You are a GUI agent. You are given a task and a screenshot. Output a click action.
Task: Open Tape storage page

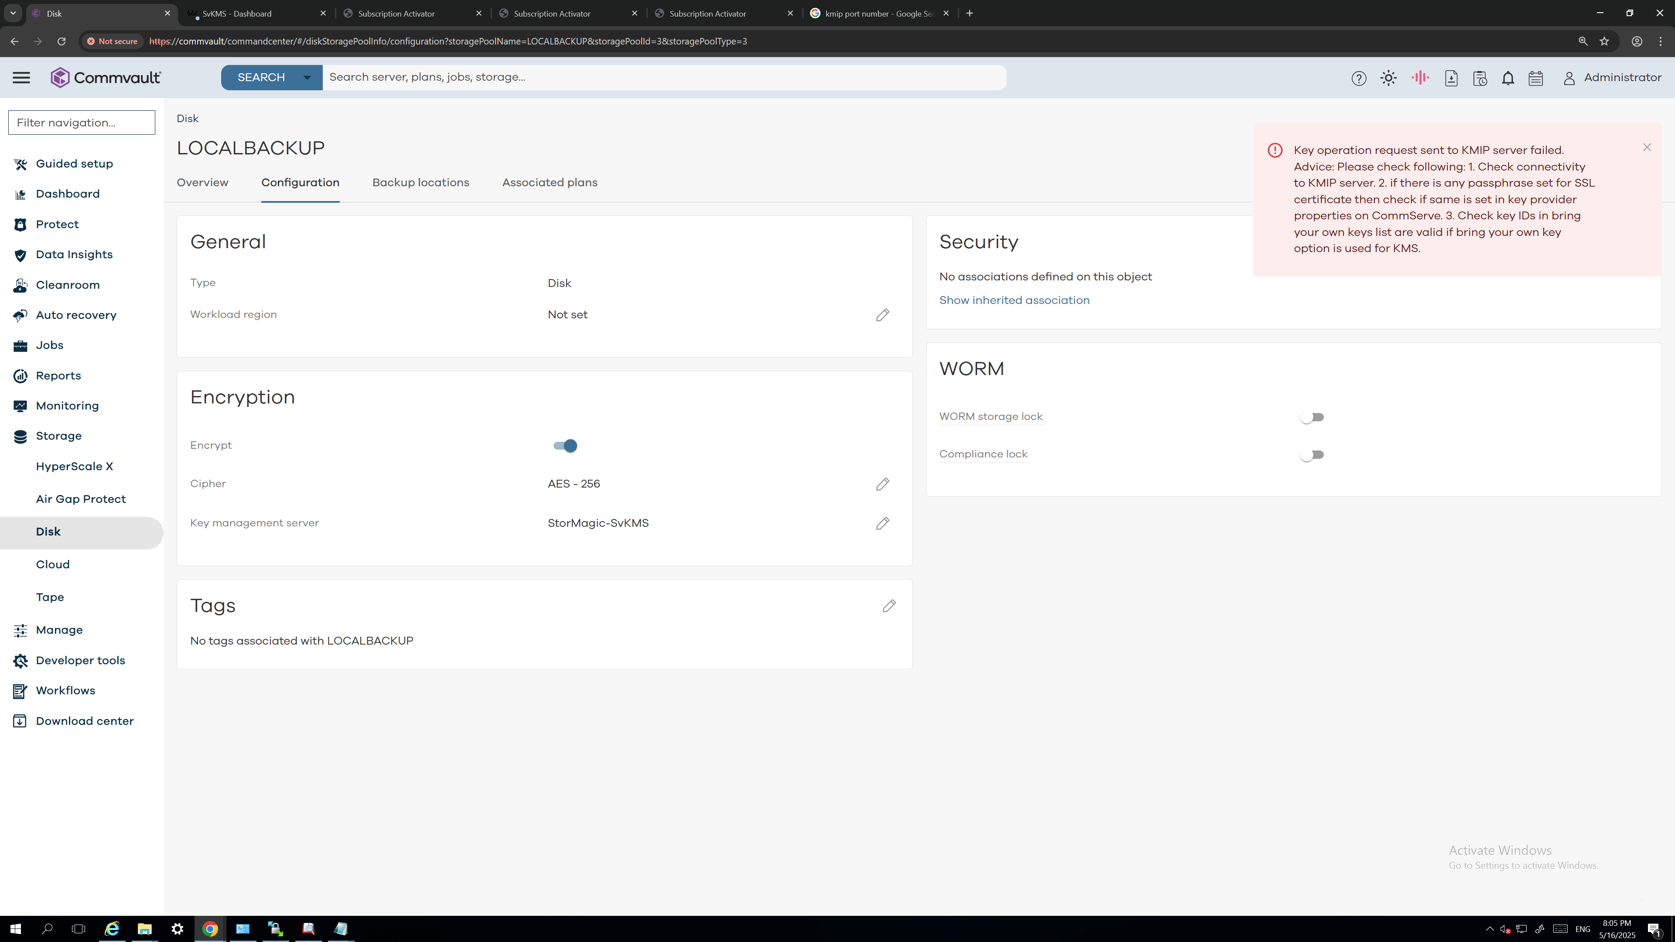50,597
